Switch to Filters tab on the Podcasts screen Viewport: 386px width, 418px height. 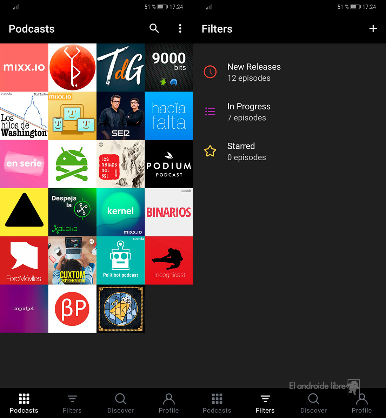(72, 403)
